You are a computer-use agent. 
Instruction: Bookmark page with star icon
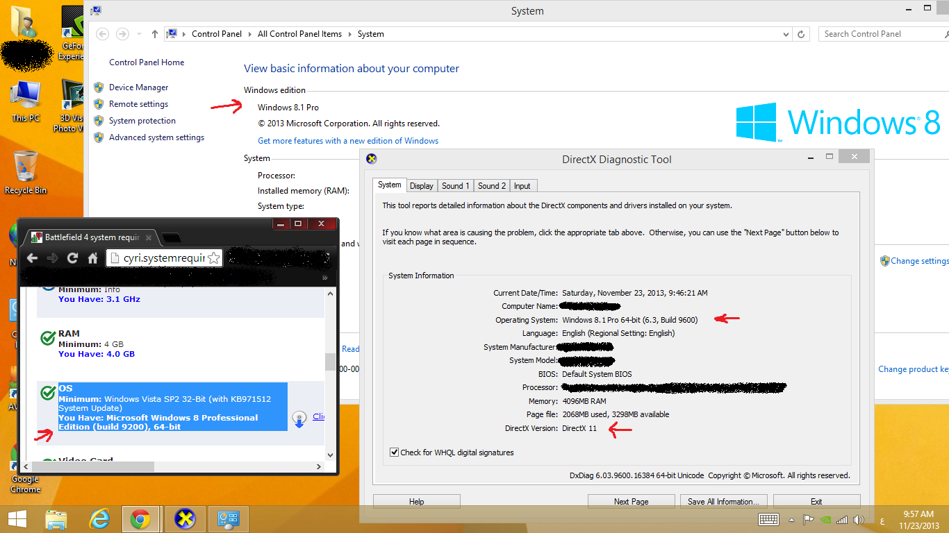click(x=214, y=258)
